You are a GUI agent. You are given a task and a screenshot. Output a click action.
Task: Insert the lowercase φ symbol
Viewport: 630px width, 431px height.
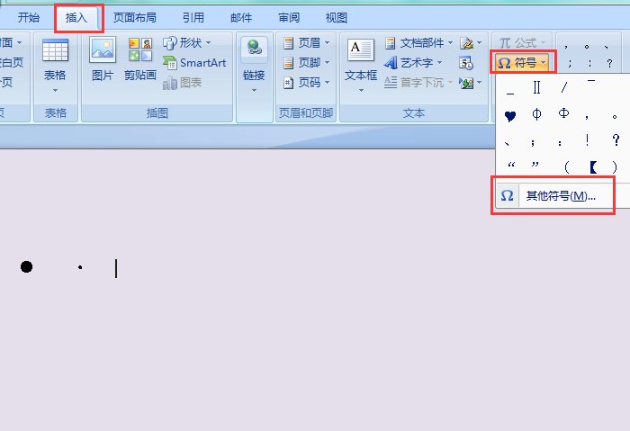[536, 114]
